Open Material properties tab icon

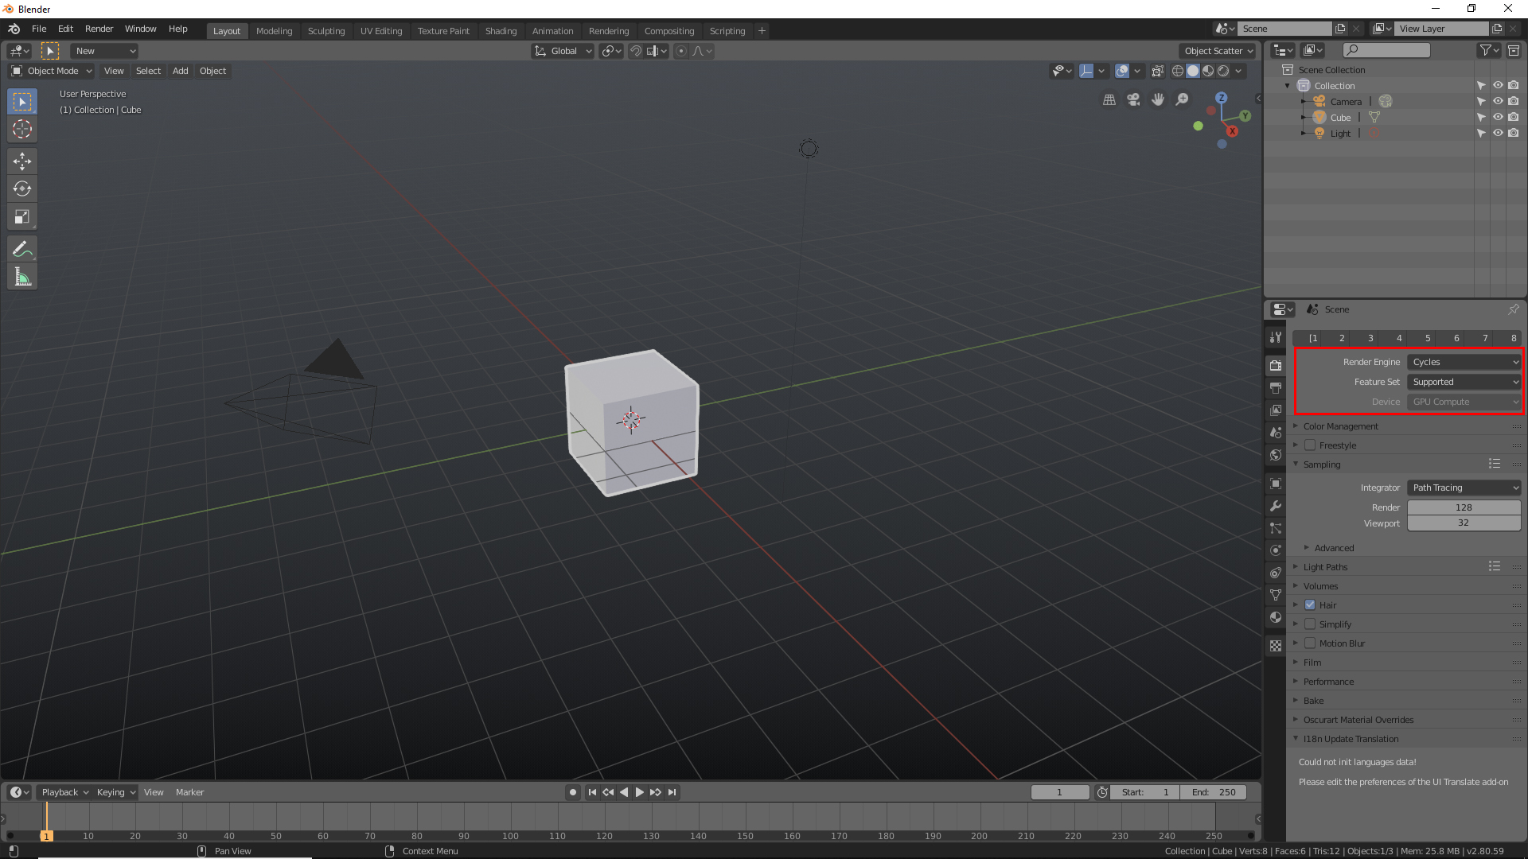[x=1276, y=617]
